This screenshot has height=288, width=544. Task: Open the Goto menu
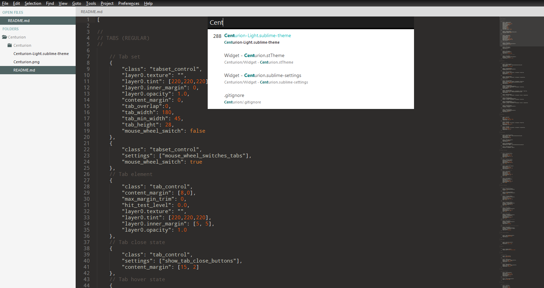(77, 3)
